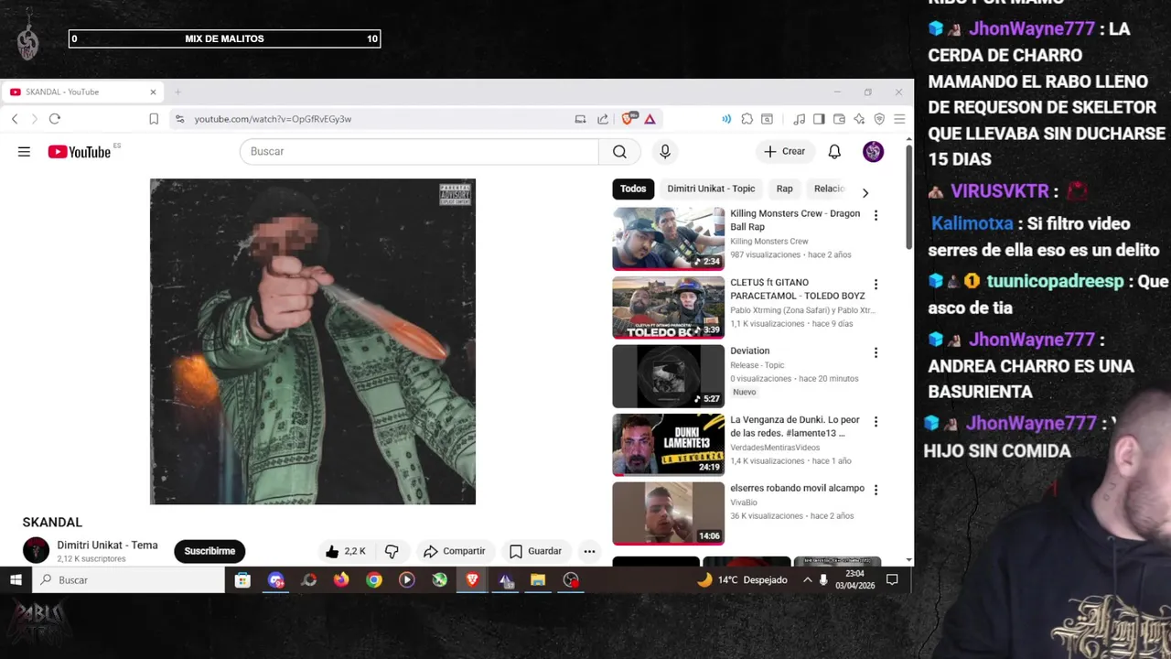The width and height of the screenshot is (1171, 659).
Task: Reload the page in browser
Action: point(55,119)
